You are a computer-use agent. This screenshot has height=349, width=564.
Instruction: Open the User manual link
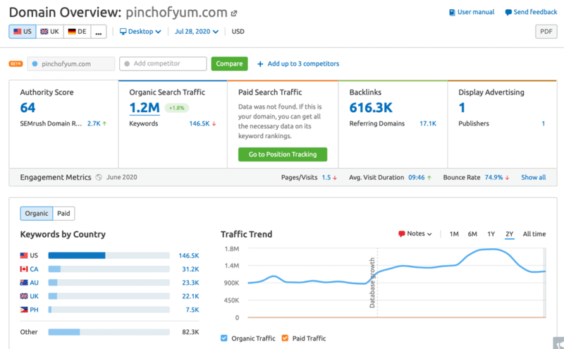pos(476,12)
